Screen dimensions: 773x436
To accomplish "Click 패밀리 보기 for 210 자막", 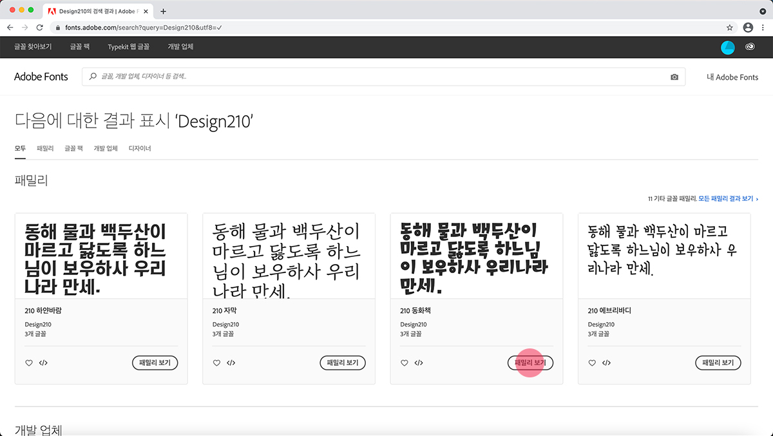I will pos(343,363).
